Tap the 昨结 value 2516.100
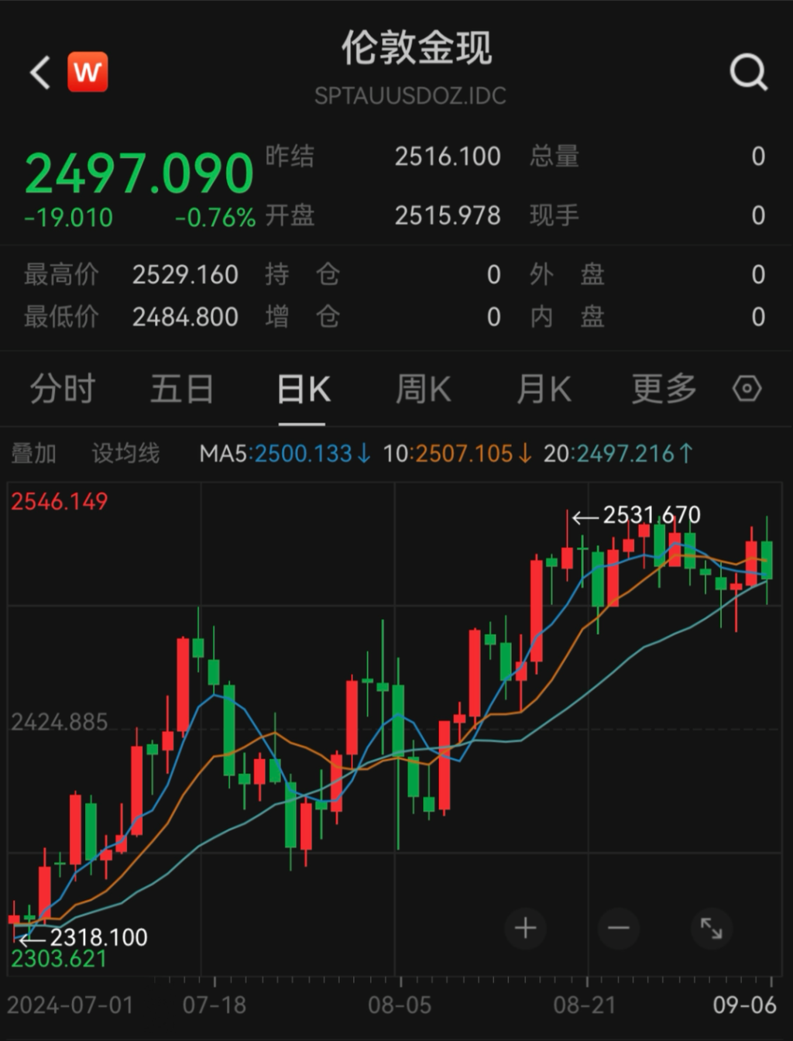Screen dimensions: 793x1041 pyautogui.click(x=448, y=156)
